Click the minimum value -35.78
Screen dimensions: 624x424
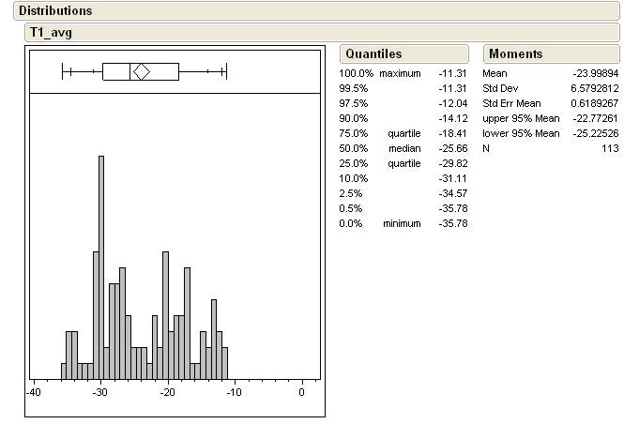click(x=452, y=223)
